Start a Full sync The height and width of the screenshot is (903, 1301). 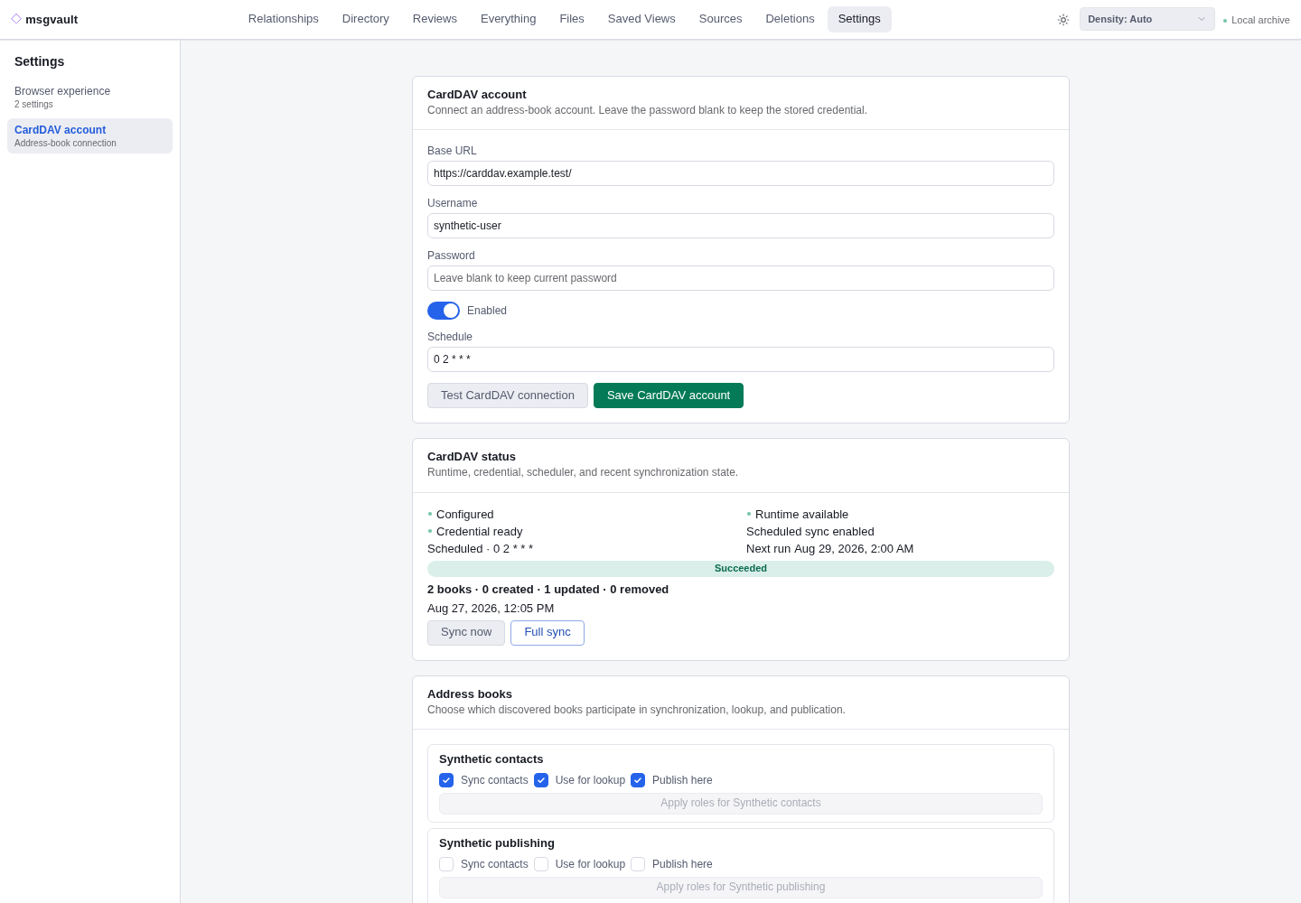[548, 633]
